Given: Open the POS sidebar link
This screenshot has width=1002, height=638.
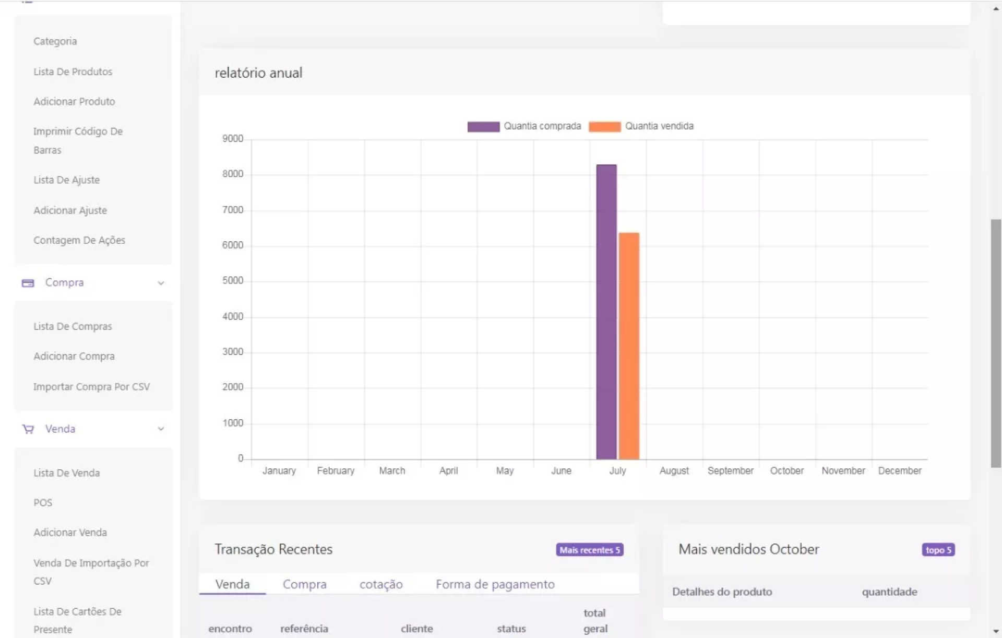Looking at the screenshot, I should coord(43,502).
